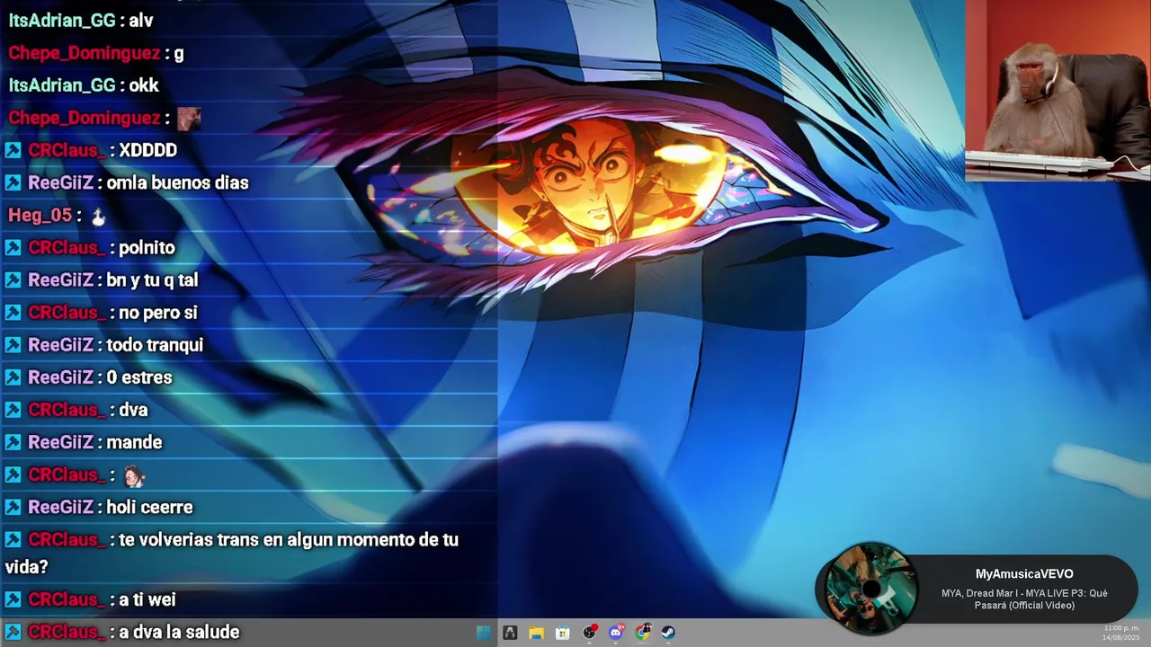
Task: Switch to Google Chrome in taskbar
Action: (642, 633)
